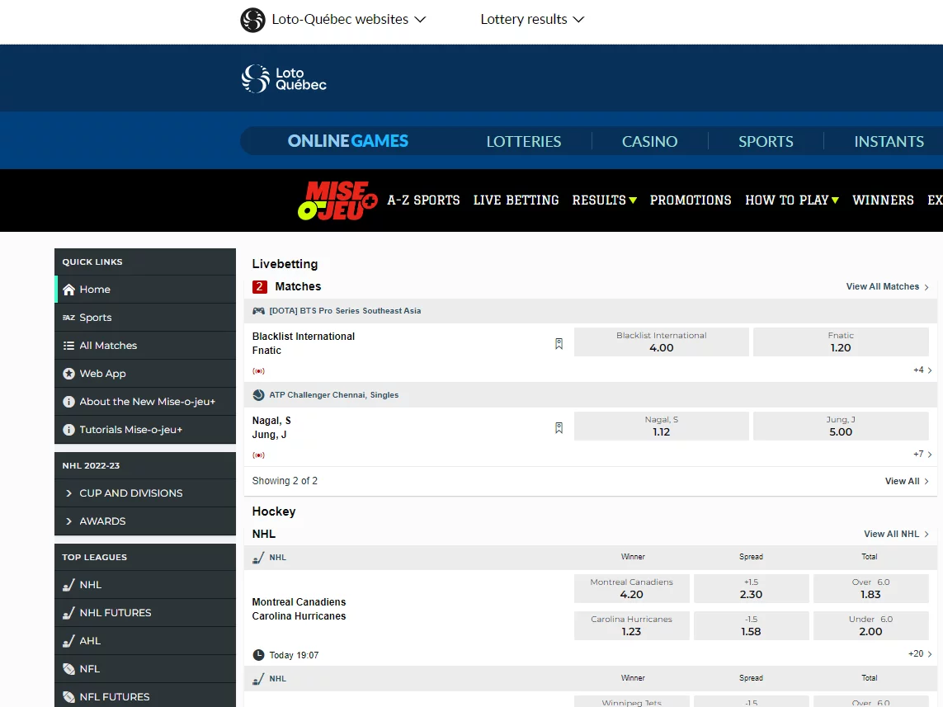Click live indicator under Nagal vs Jung match
943x707 pixels.
[x=258, y=455]
